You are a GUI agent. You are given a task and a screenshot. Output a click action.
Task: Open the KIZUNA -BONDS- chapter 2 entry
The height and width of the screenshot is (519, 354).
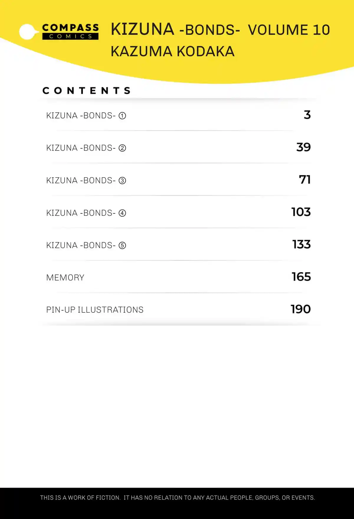[x=178, y=148]
